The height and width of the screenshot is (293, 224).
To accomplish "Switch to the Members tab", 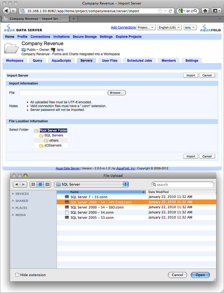I will click(x=169, y=61).
